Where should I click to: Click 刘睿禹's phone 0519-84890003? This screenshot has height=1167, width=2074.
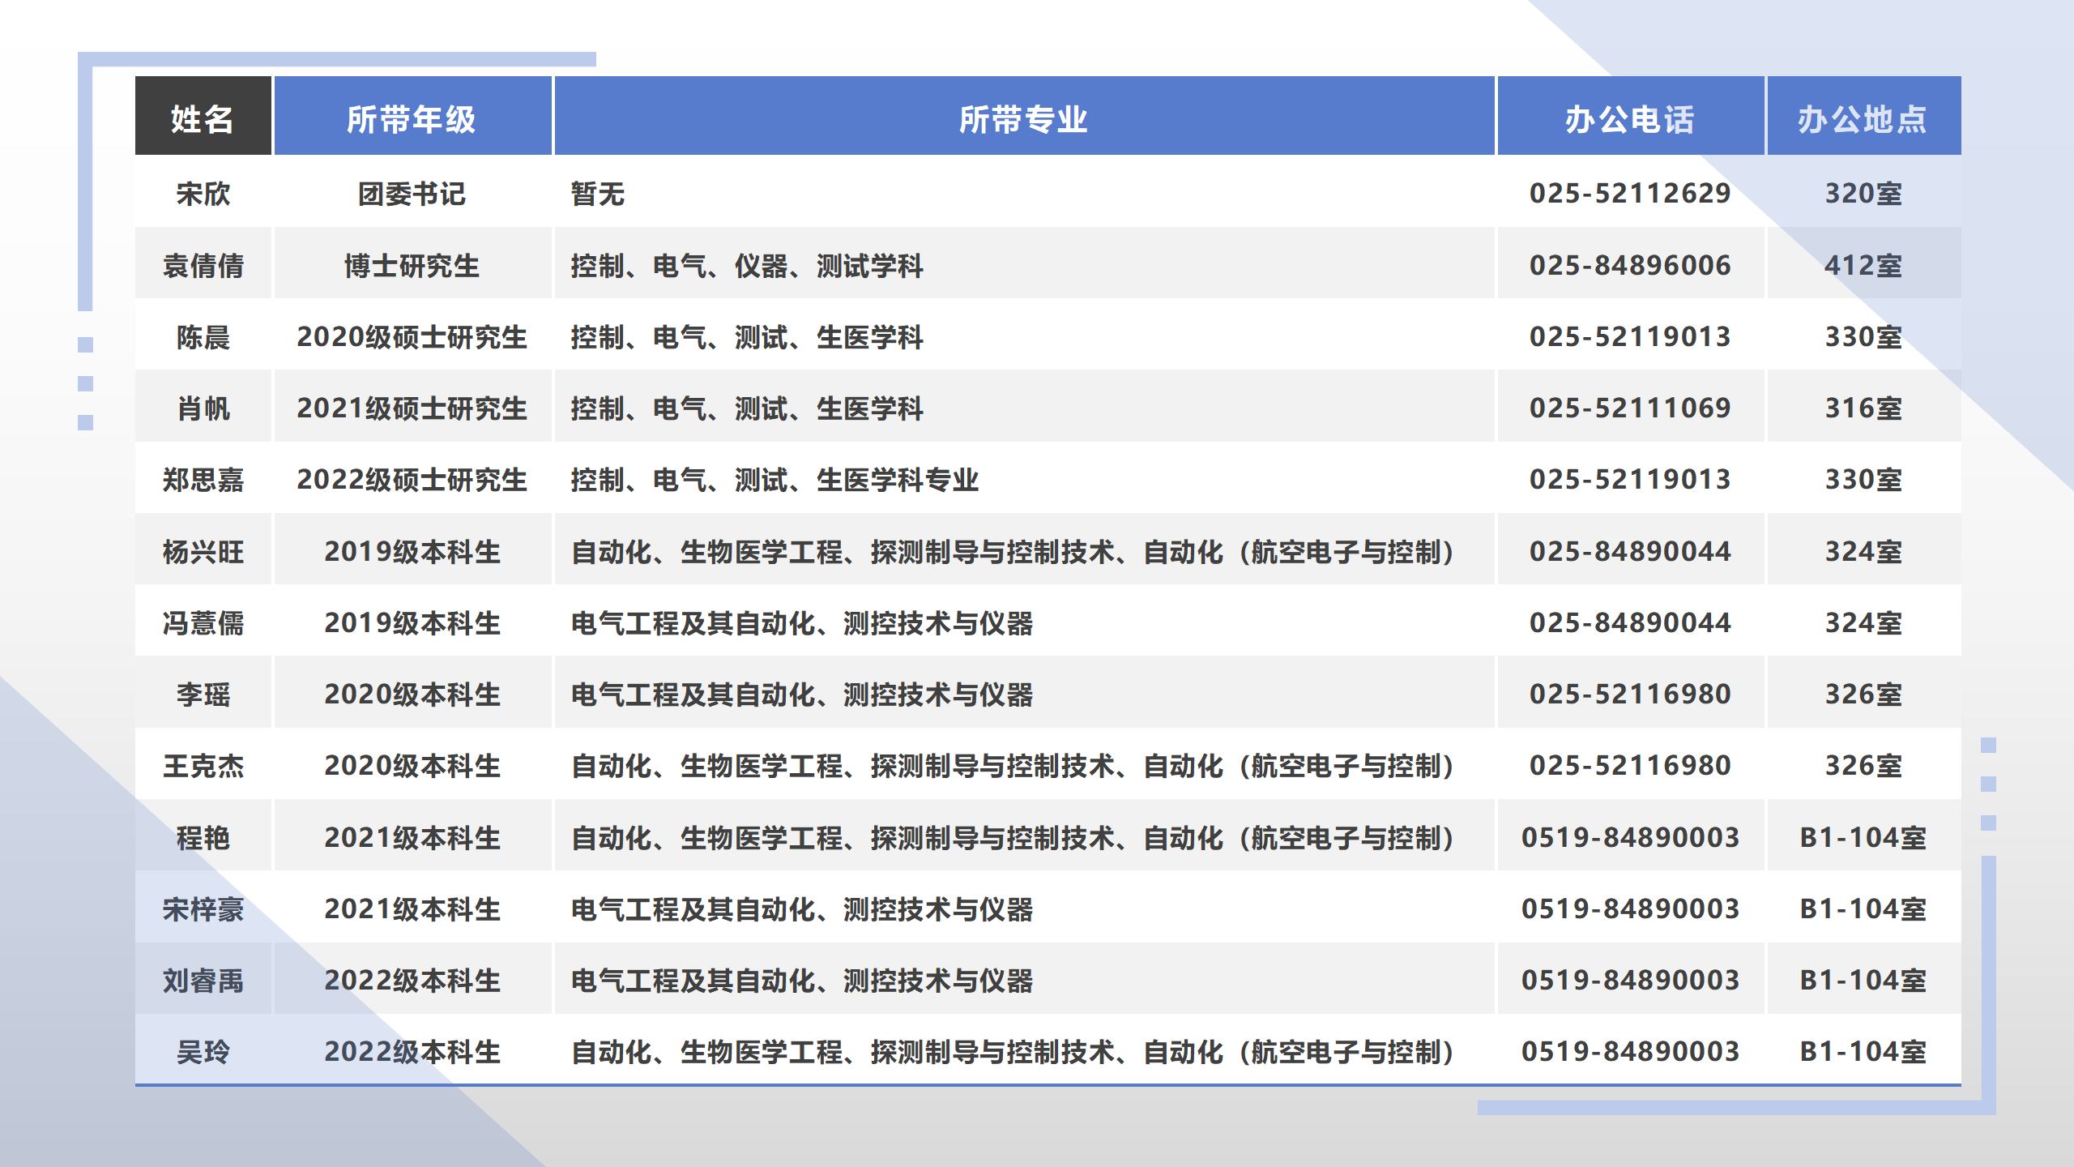click(1630, 980)
